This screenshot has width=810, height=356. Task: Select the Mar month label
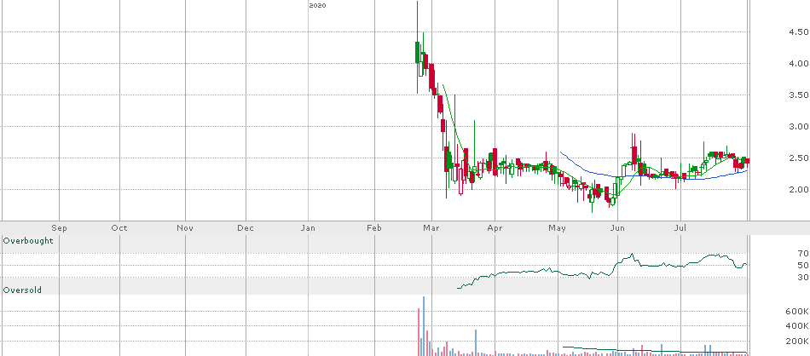click(x=431, y=228)
